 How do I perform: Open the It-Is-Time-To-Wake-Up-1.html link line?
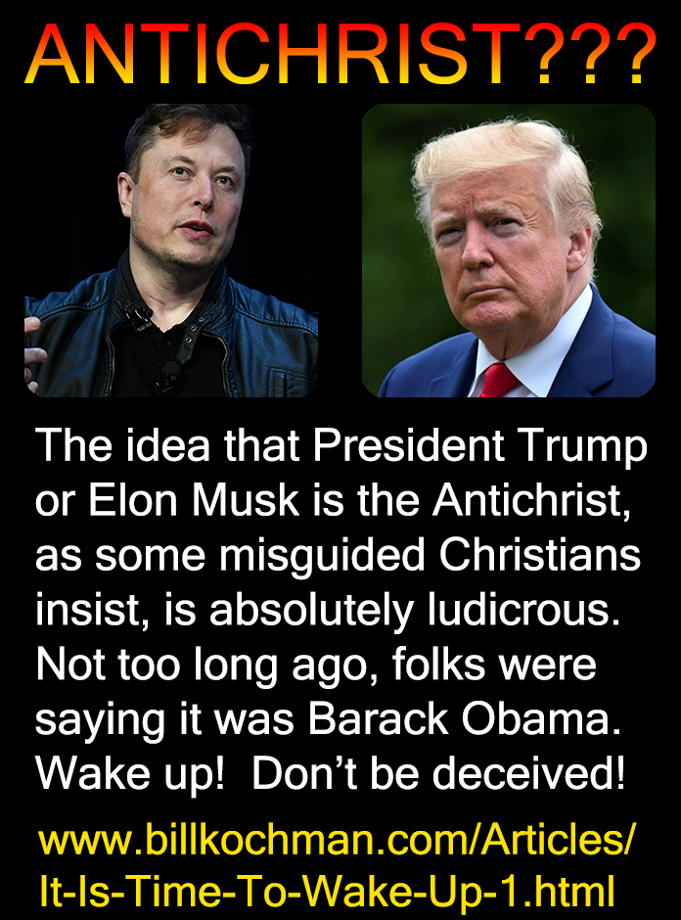[327, 891]
